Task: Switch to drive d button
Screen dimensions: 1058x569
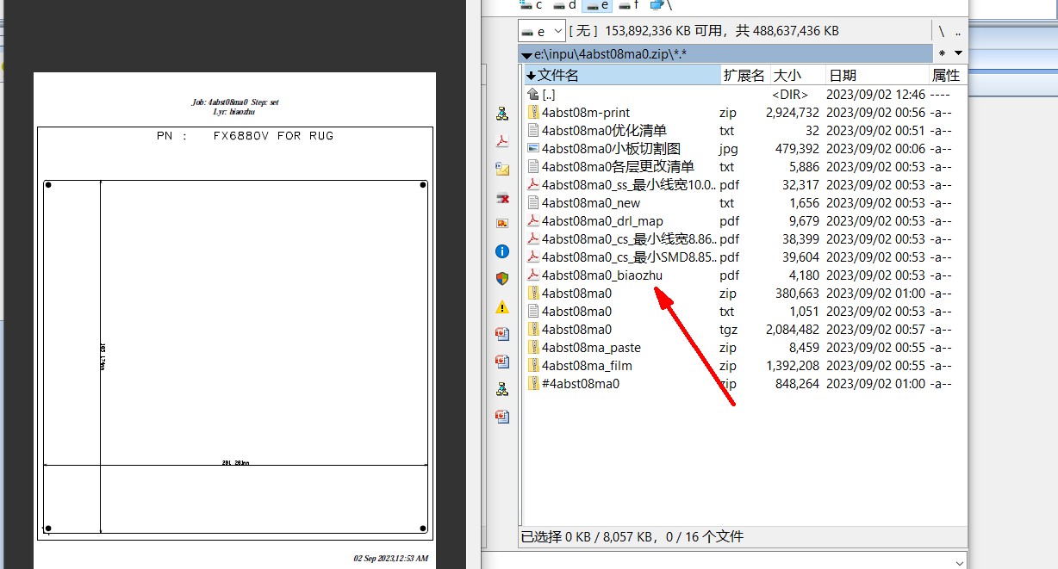Action: [x=564, y=5]
